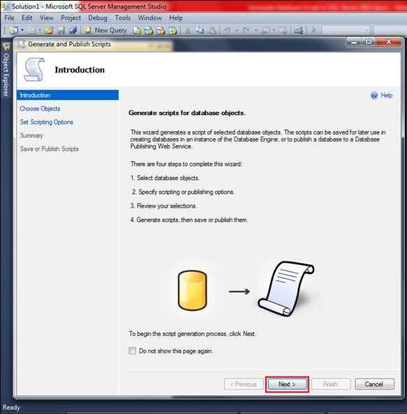This screenshot has width=407, height=414.
Task: Click the blue Help question mark icon
Action: 374,95
